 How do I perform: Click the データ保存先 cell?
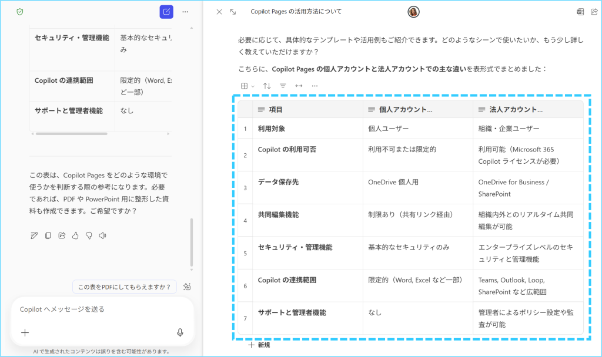(308, 187)
